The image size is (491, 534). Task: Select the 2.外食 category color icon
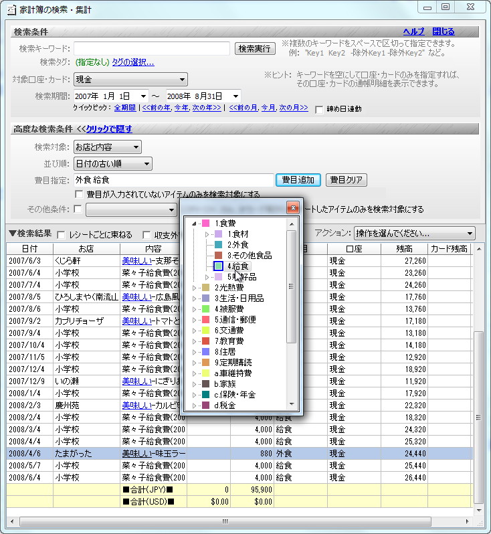218,244
